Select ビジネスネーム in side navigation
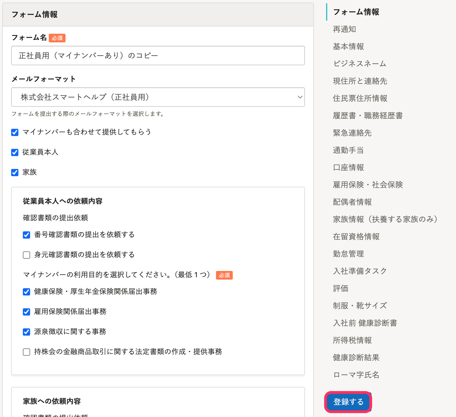 pos(359,64)
